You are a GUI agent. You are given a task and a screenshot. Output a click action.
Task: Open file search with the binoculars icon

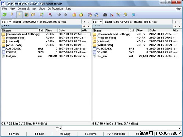105,15
